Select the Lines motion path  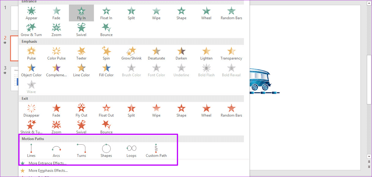point(31,150)
